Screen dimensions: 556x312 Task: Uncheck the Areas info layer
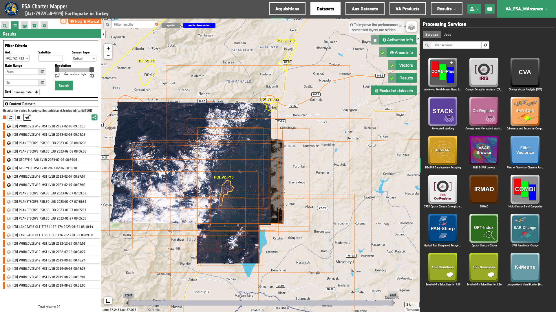[x=383, y=53]
